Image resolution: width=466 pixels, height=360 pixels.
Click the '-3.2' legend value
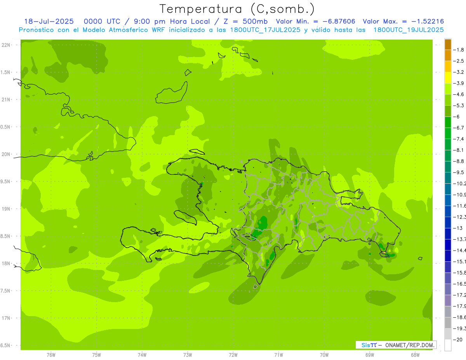coord(459,72)
